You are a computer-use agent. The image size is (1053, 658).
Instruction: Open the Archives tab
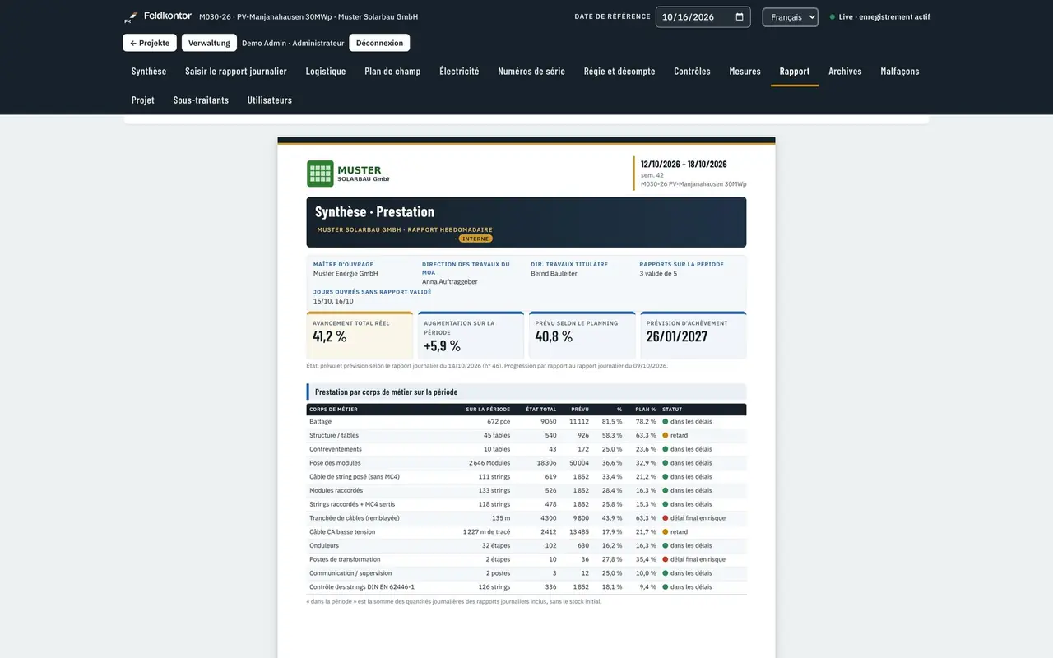coord(845,72)
